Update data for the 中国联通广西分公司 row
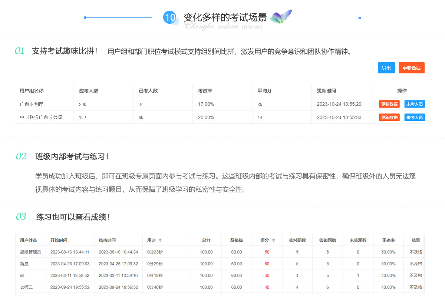Viewport: 445px width, 301px height. pos(389,118)
